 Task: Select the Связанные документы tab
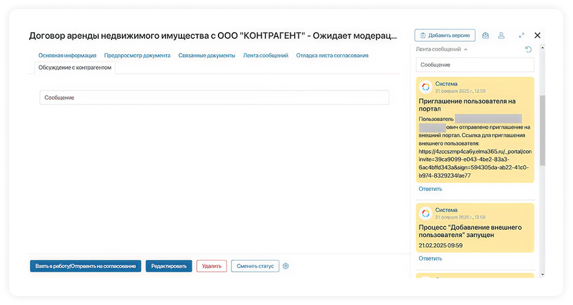[206, 55]
